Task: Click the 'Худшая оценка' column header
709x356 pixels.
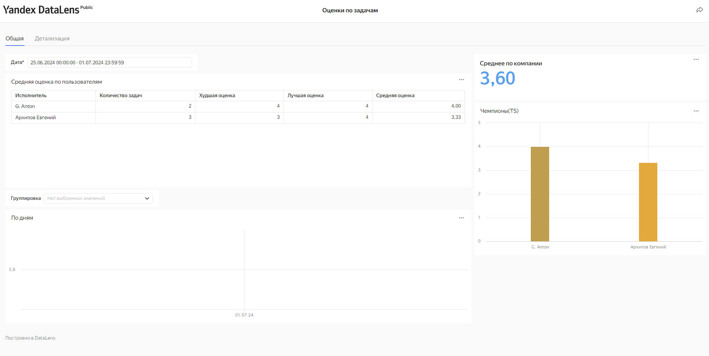Action: [x=217, y=96]
